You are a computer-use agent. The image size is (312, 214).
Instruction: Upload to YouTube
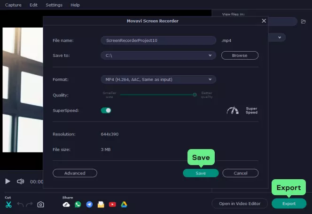(112, 205)
